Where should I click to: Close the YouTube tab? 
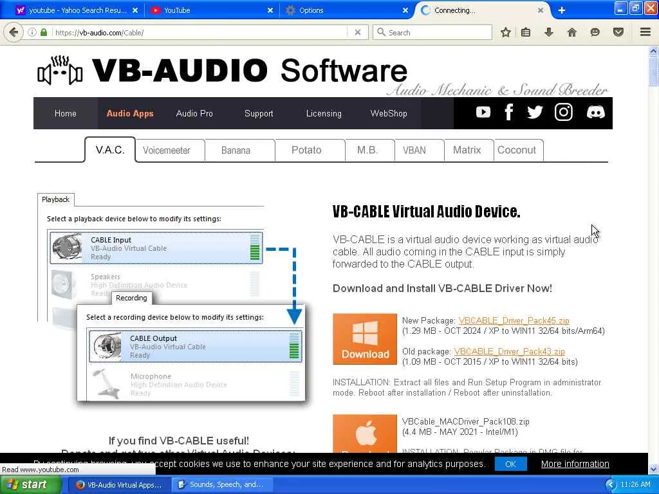[x=270, y=10]
